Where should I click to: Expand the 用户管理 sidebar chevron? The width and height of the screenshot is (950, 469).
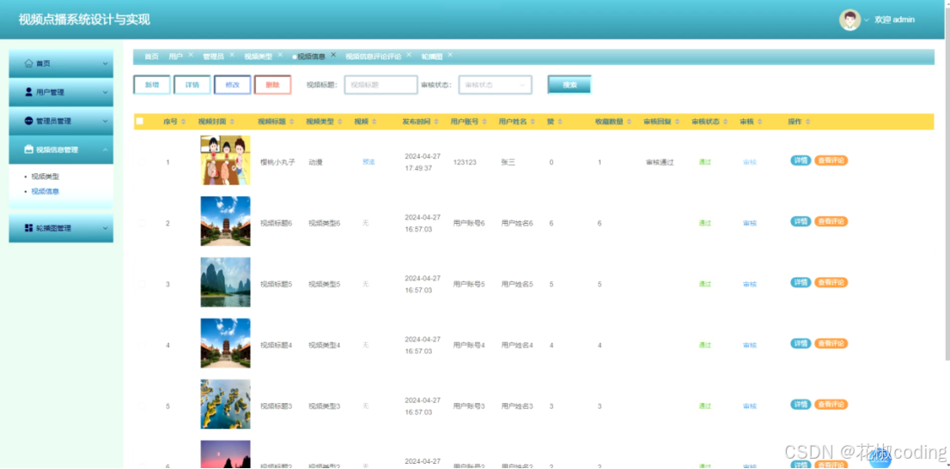pyautogui.click(x=105, y=92)
